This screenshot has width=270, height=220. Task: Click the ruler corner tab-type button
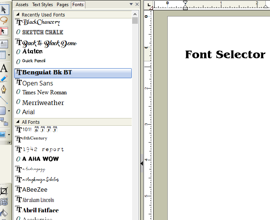click(149, 5)
